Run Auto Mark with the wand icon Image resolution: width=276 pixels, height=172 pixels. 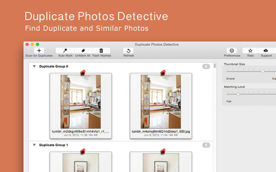tap(65, 51)
